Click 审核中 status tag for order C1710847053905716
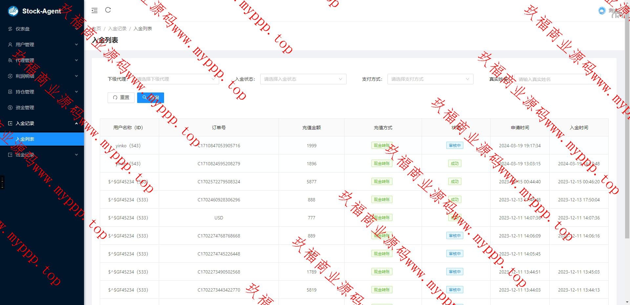The height and width of the screenshot is (305, 630). (454, 146)
